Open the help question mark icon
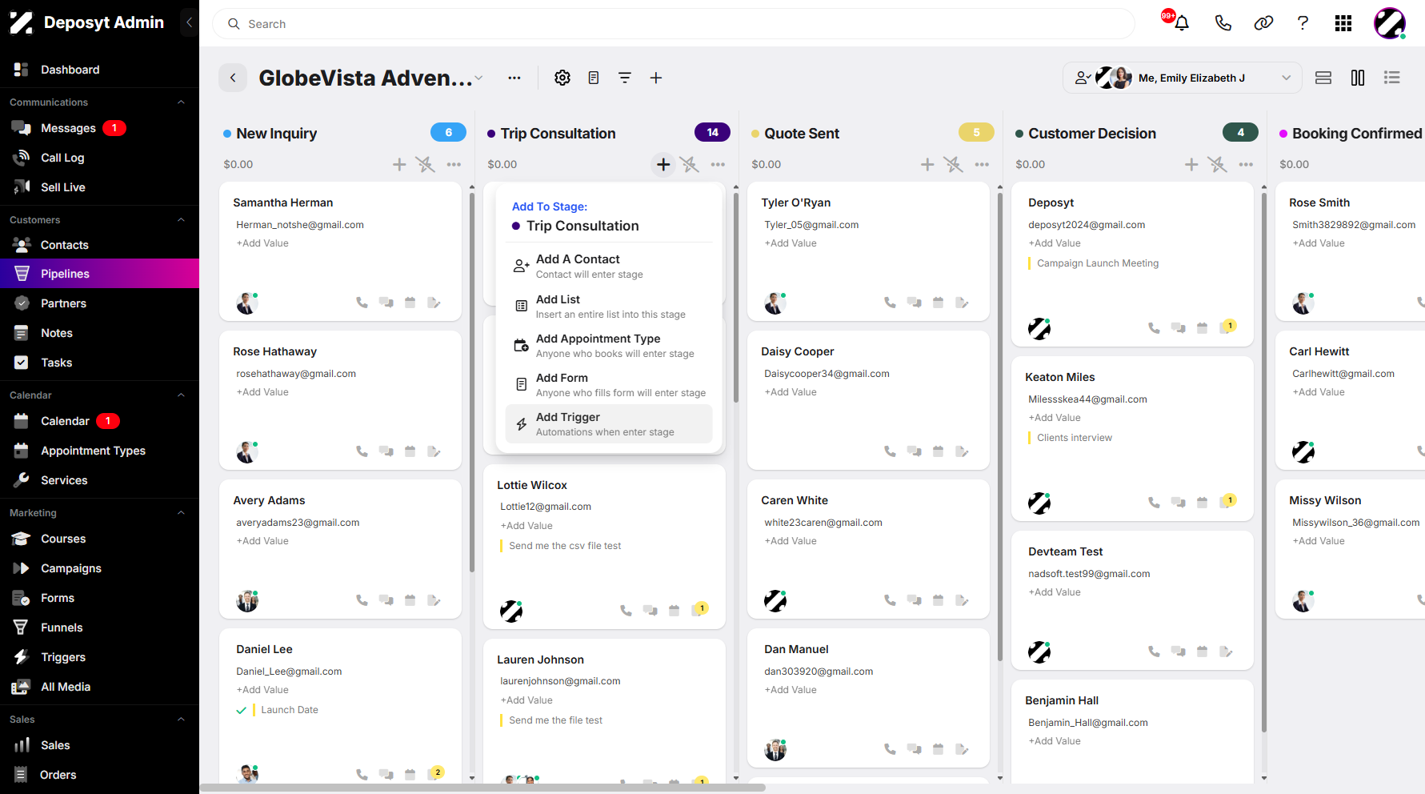This screenshot has height=794, width=1425. point(1303,23)
